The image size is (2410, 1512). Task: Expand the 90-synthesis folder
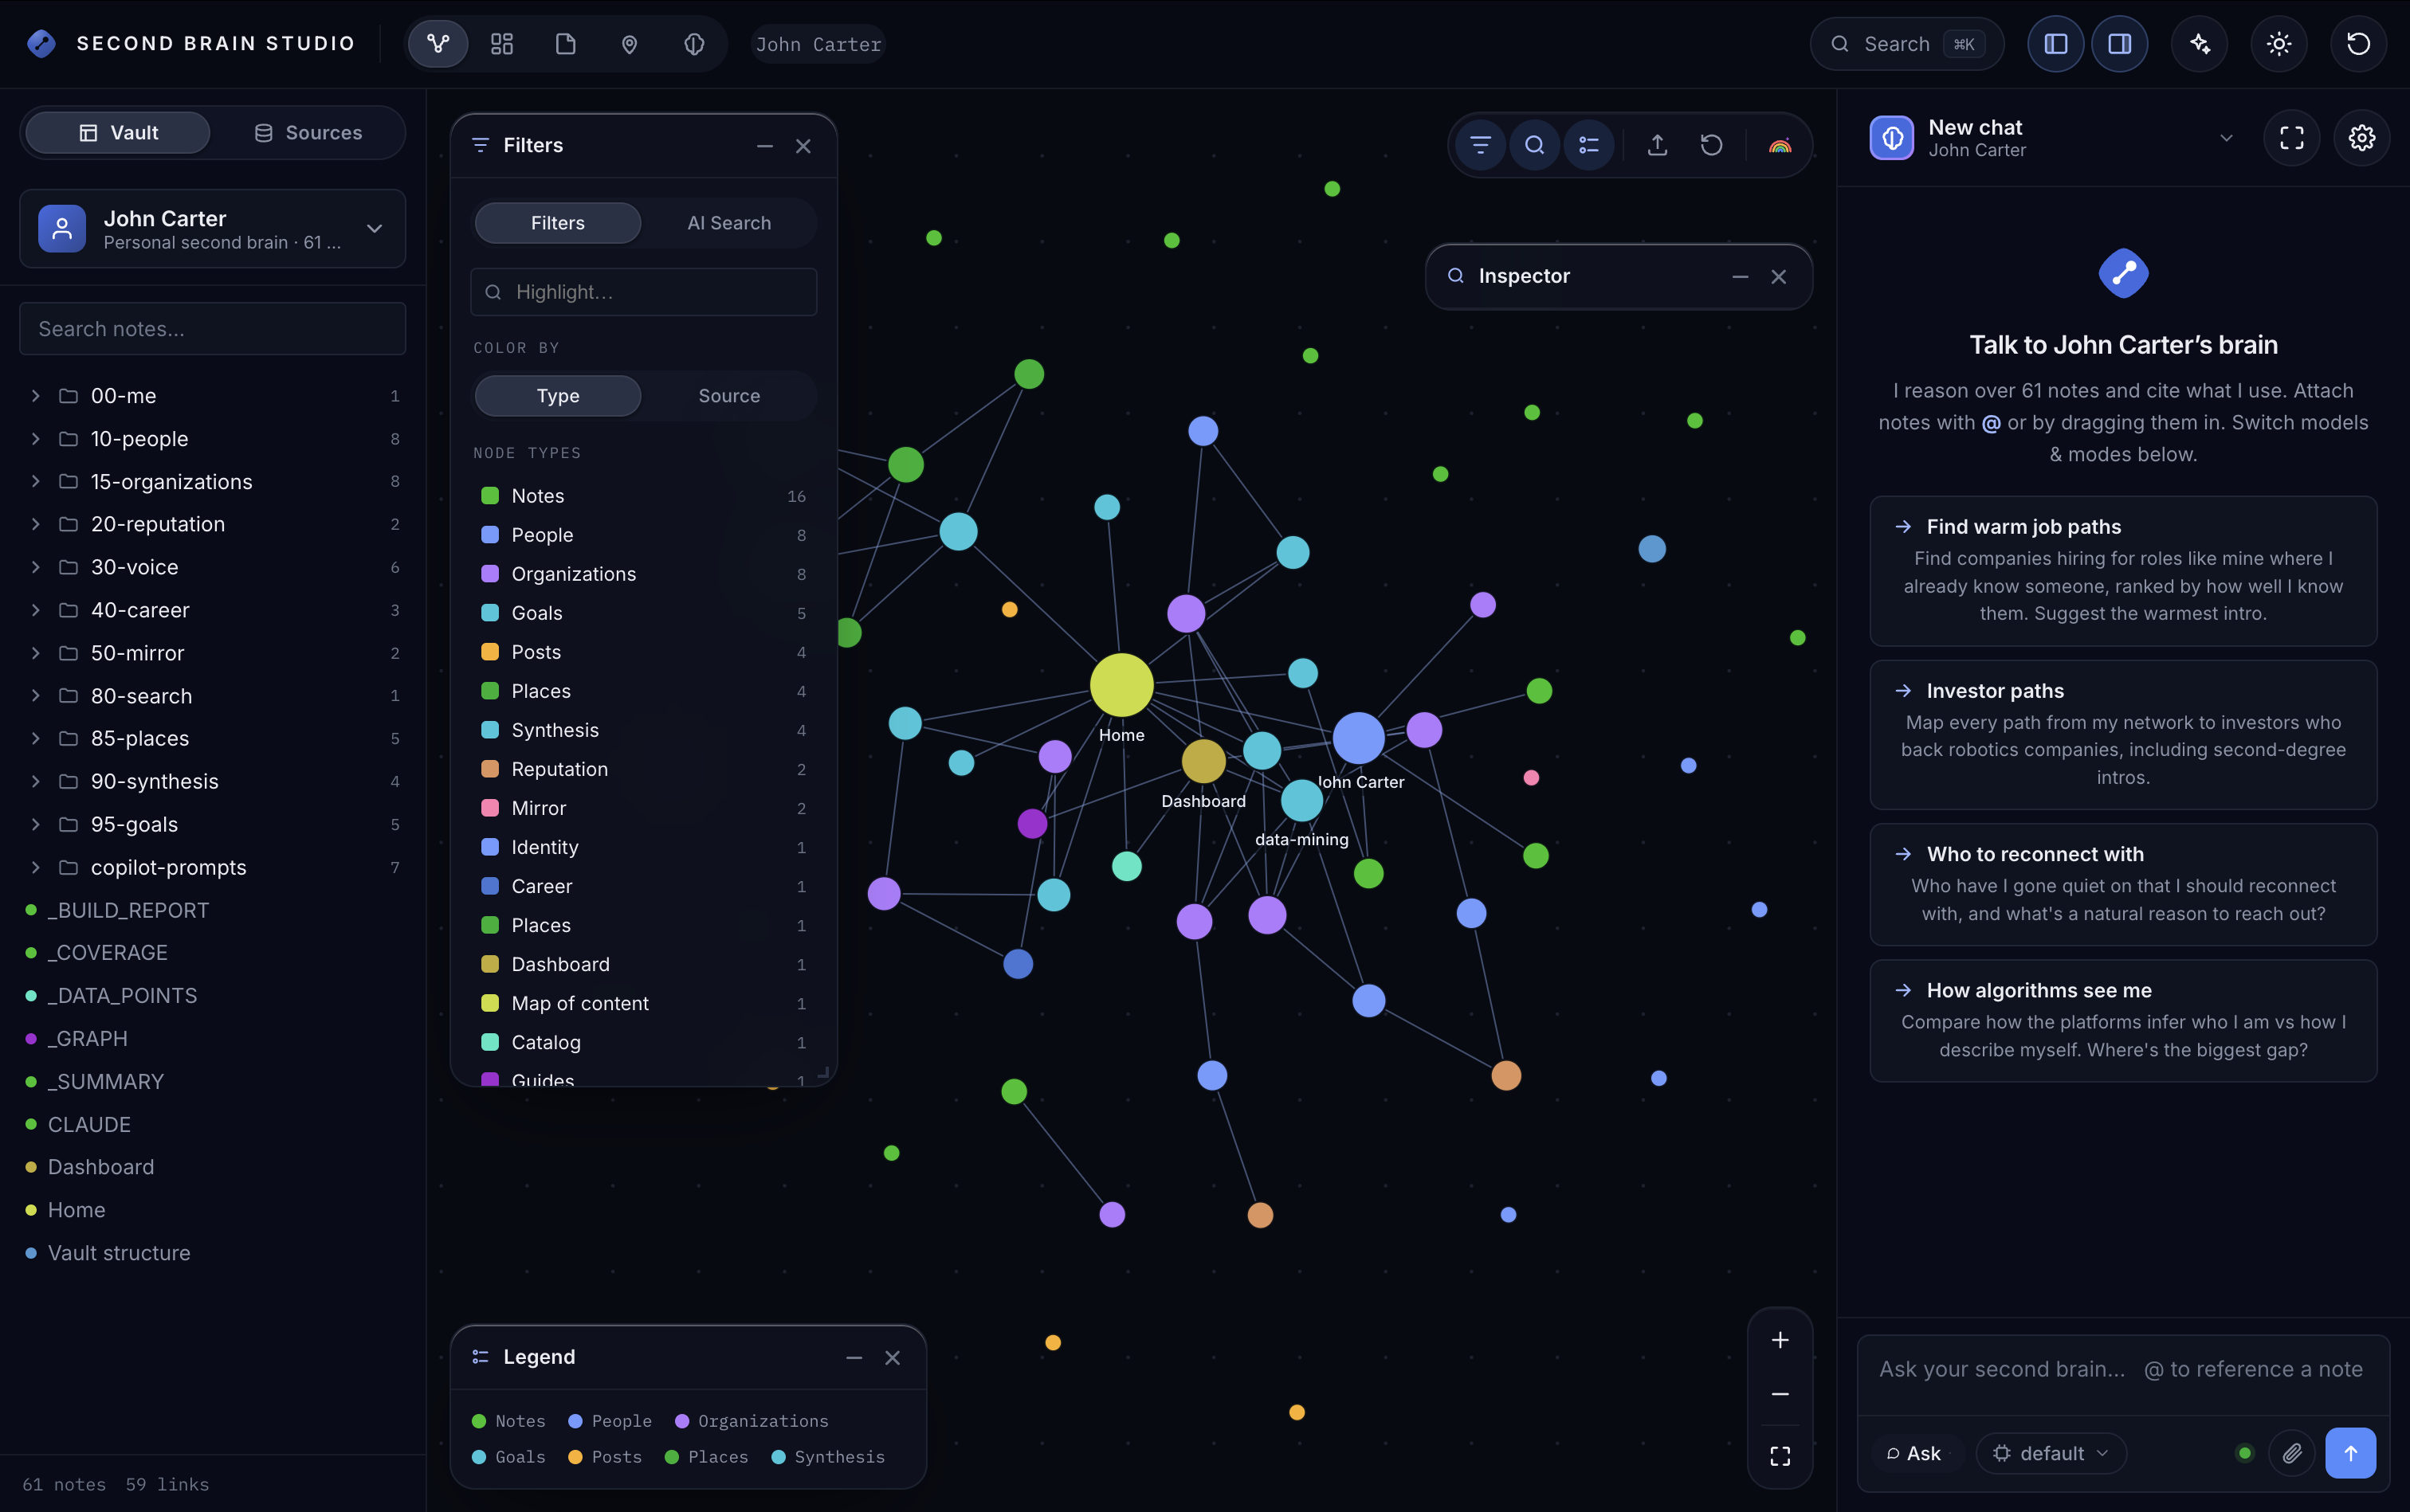click(x=35, y=781)
